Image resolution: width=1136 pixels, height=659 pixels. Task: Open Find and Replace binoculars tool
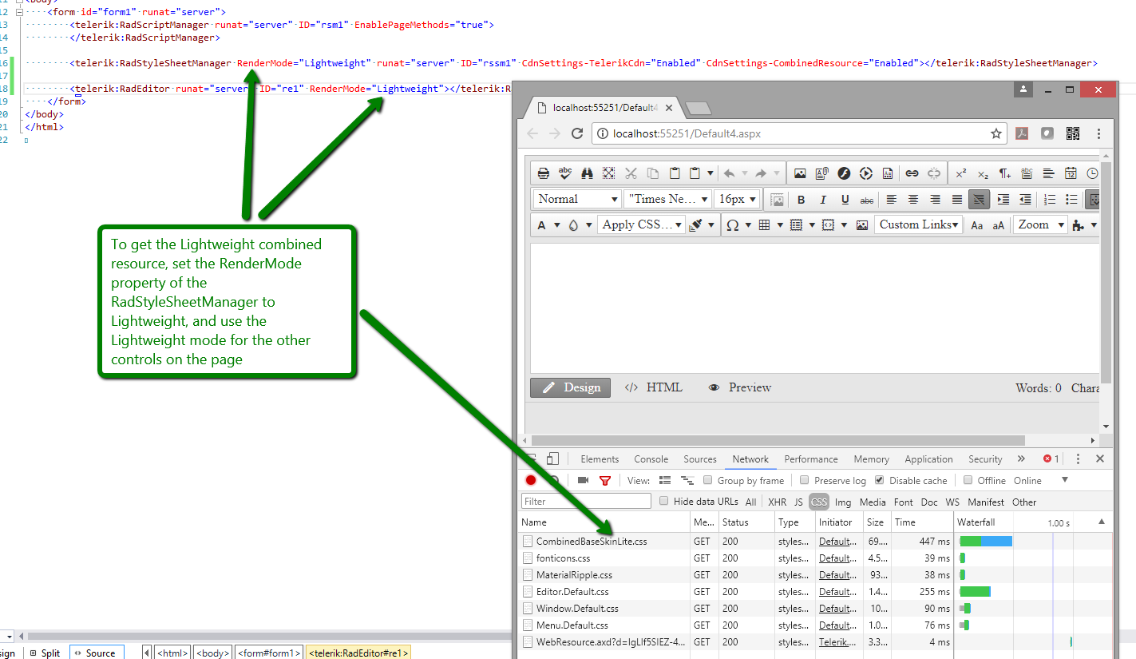click(x=587, y=173)
